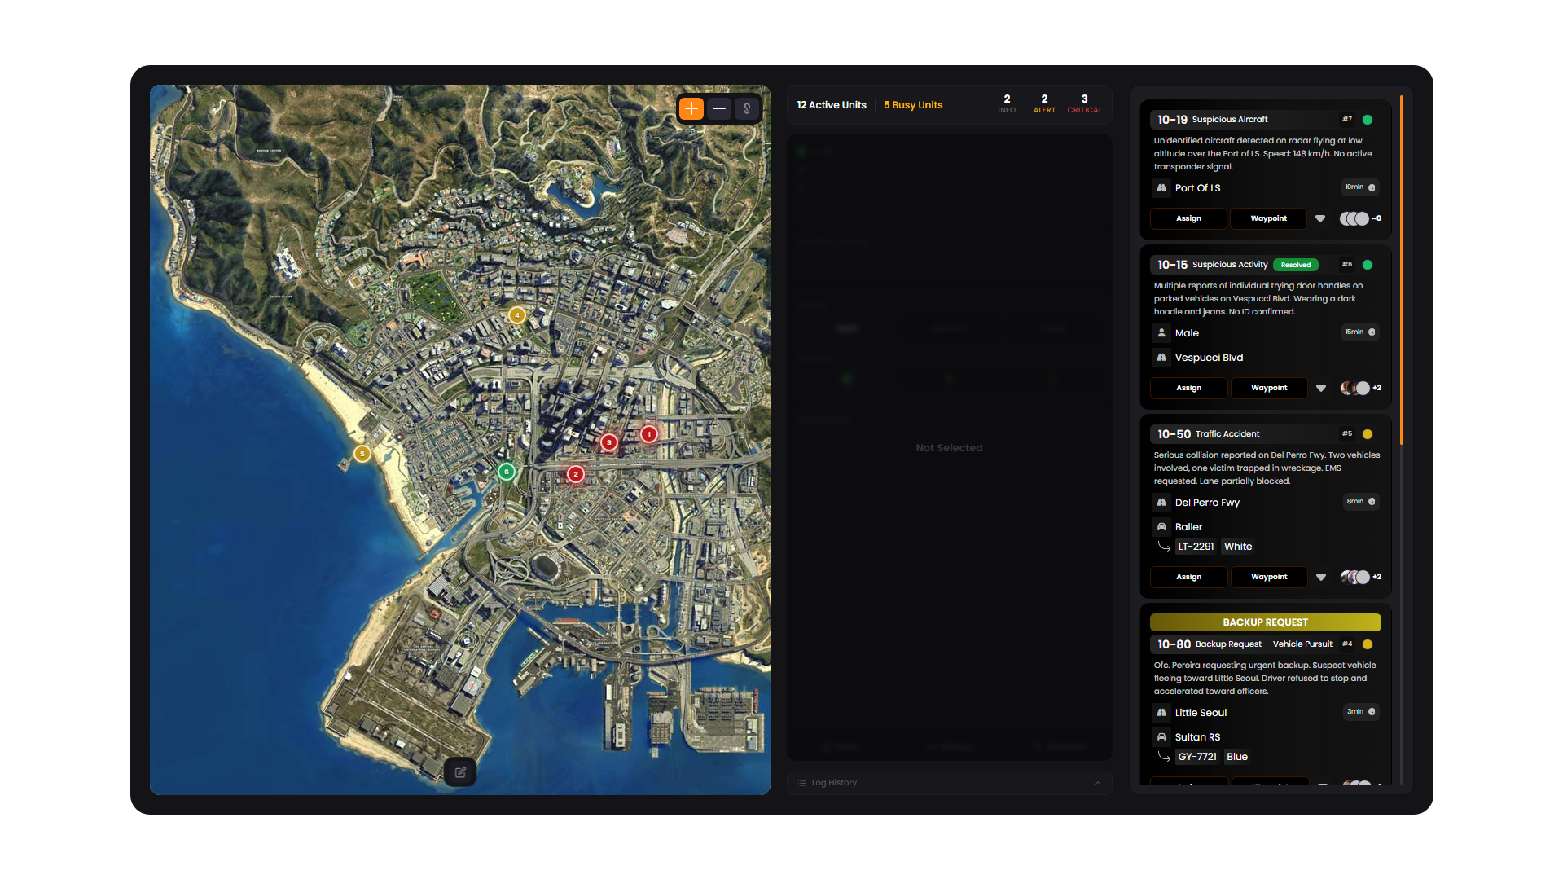The width and height of the screenshot is (1563, 879).
Task: Show the 5 Busy Units list
Action: pyautogui.click(x=913, y=105)
